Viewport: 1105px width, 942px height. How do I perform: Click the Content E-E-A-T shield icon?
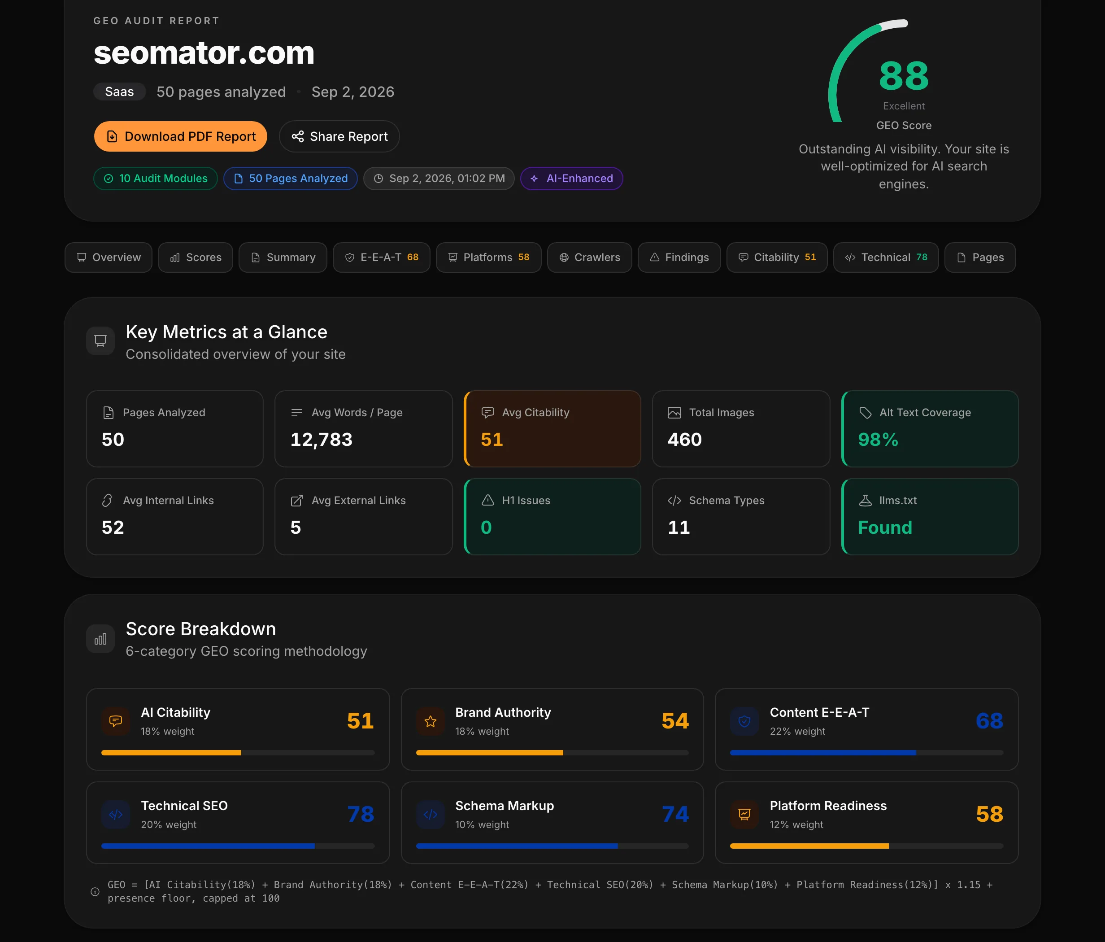coord(744,722)
